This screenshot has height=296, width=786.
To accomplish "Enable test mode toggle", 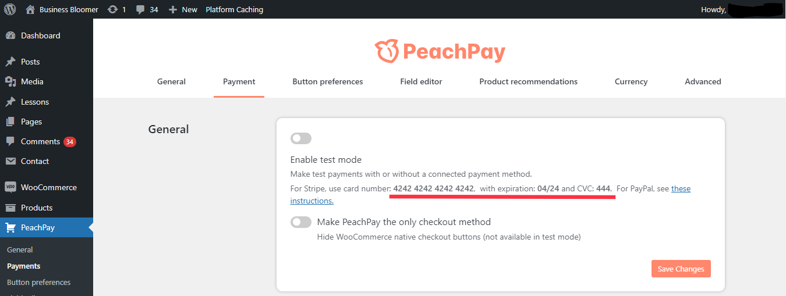I will pyautogui.click(x=301, y=138).
